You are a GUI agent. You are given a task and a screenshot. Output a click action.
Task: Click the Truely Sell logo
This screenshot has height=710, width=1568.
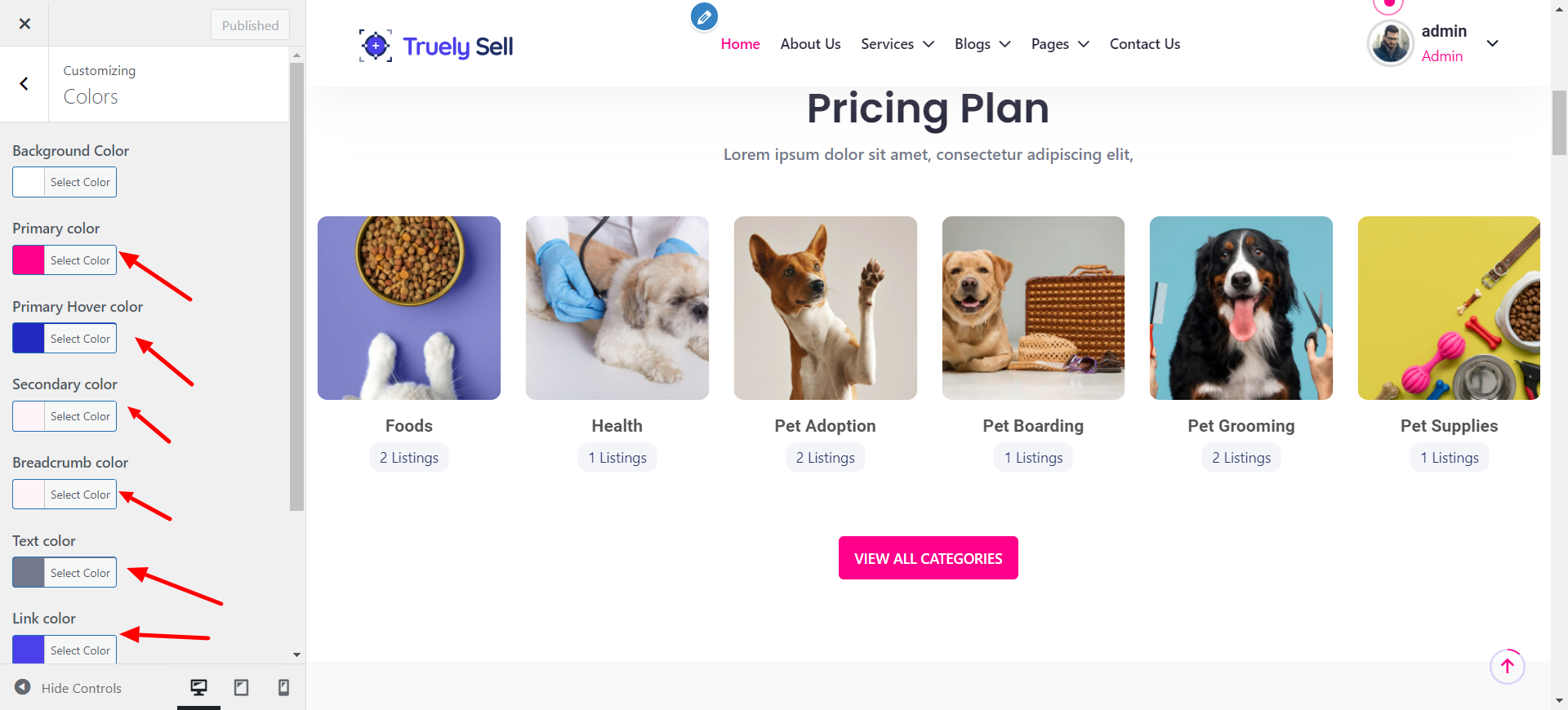tap(437, 47)
